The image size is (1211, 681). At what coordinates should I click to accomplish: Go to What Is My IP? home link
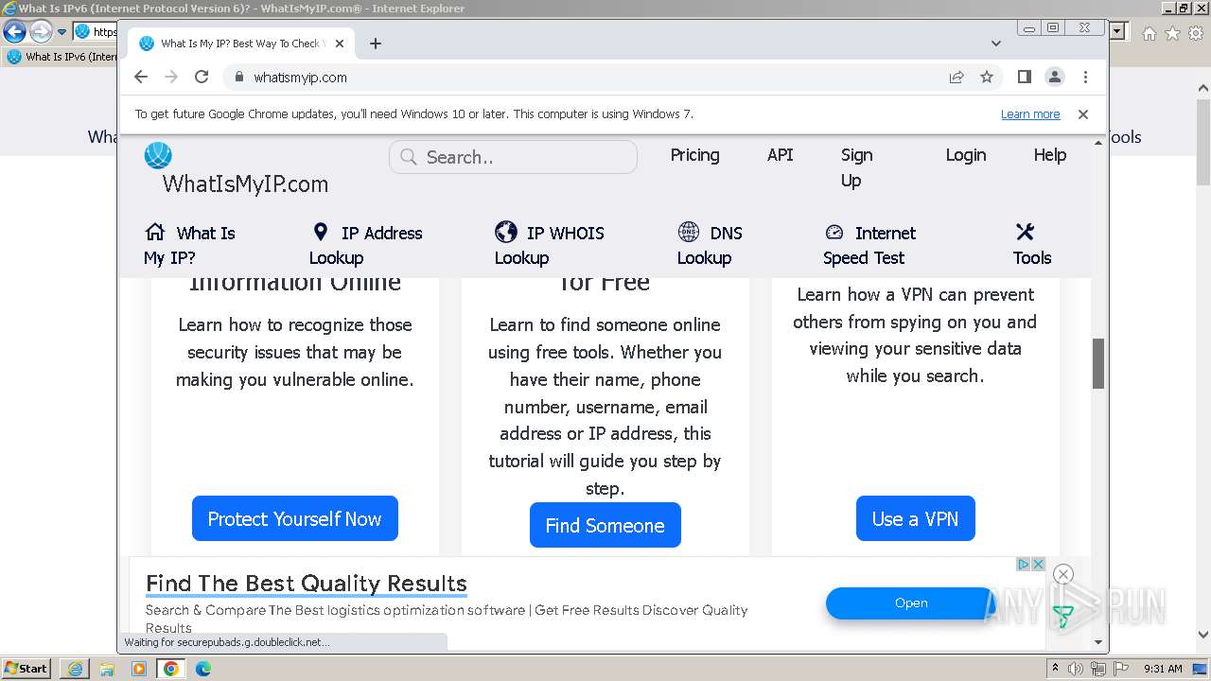[189, 245]
